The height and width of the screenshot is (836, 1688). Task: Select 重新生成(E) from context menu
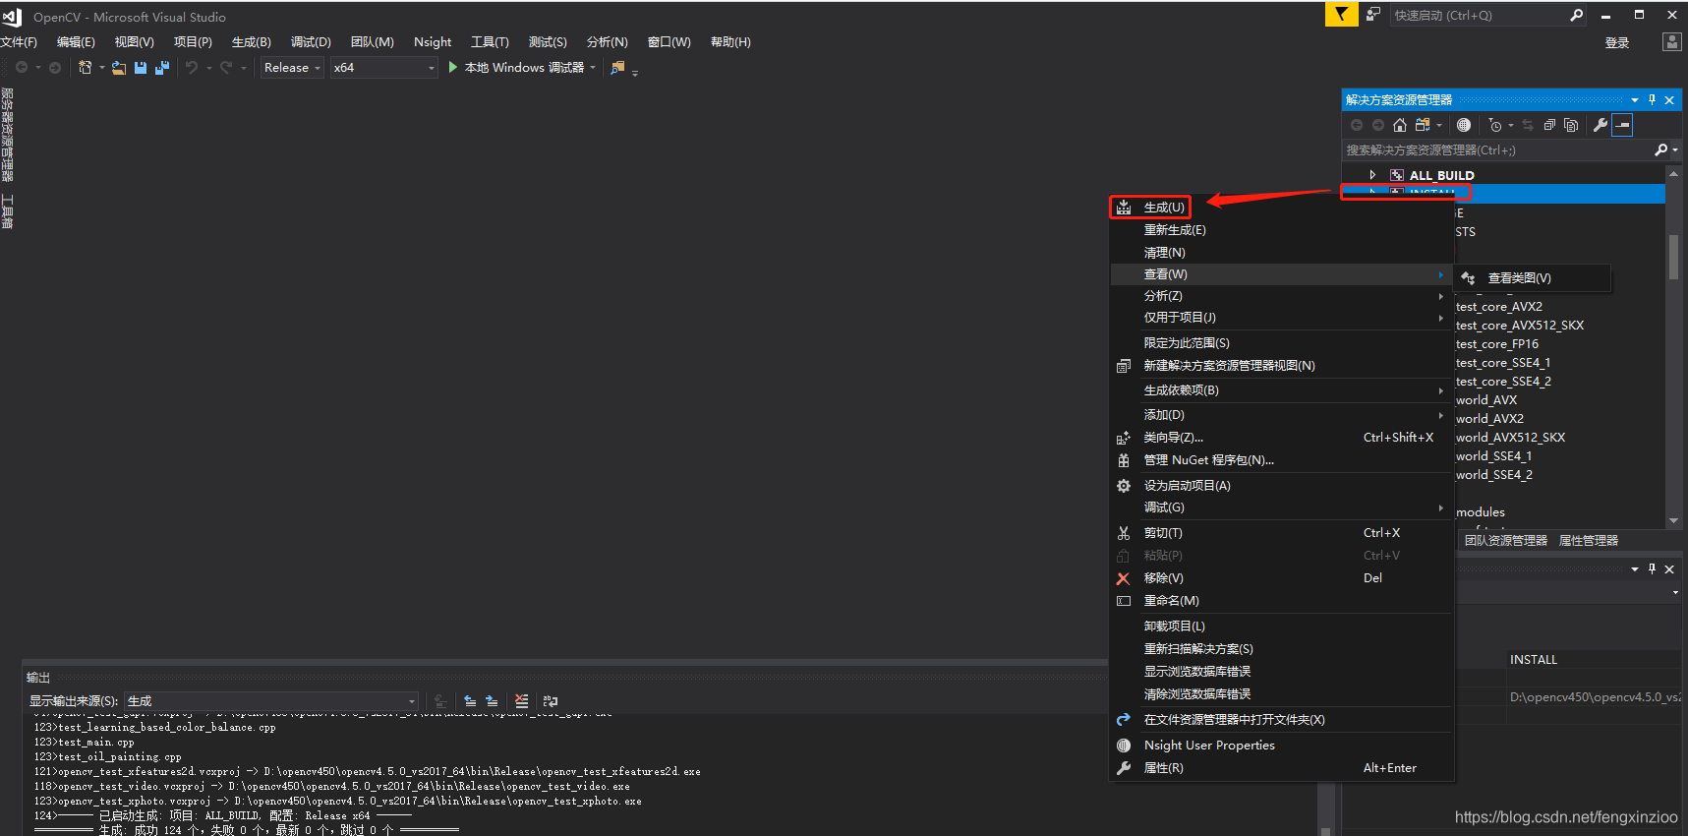click(1281, 230)
